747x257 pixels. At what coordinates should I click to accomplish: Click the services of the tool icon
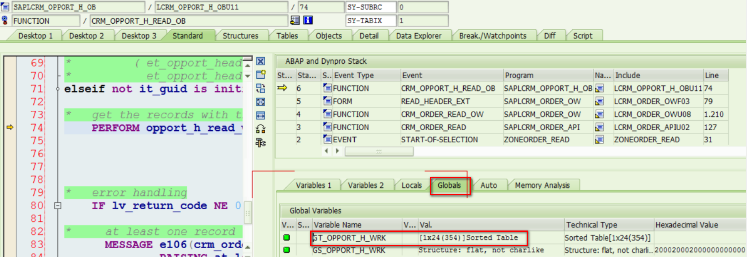click(x=260, y=129)
